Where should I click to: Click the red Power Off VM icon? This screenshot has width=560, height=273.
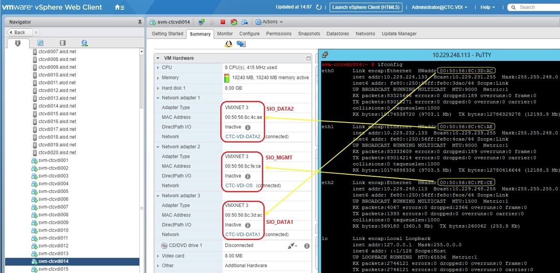click(x=223, y=22)
